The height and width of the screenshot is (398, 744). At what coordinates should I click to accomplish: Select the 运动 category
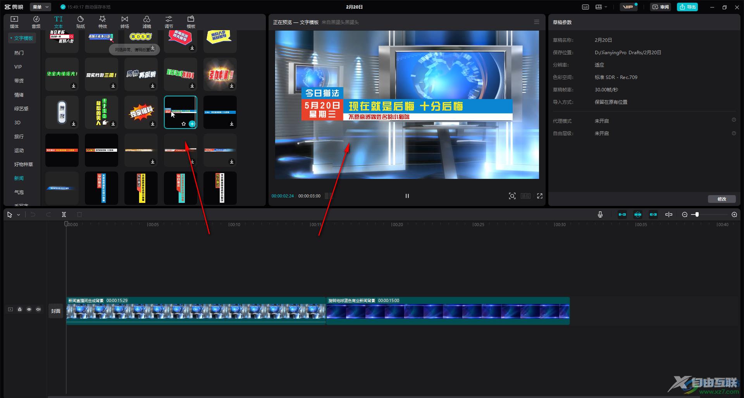(19, 150)
